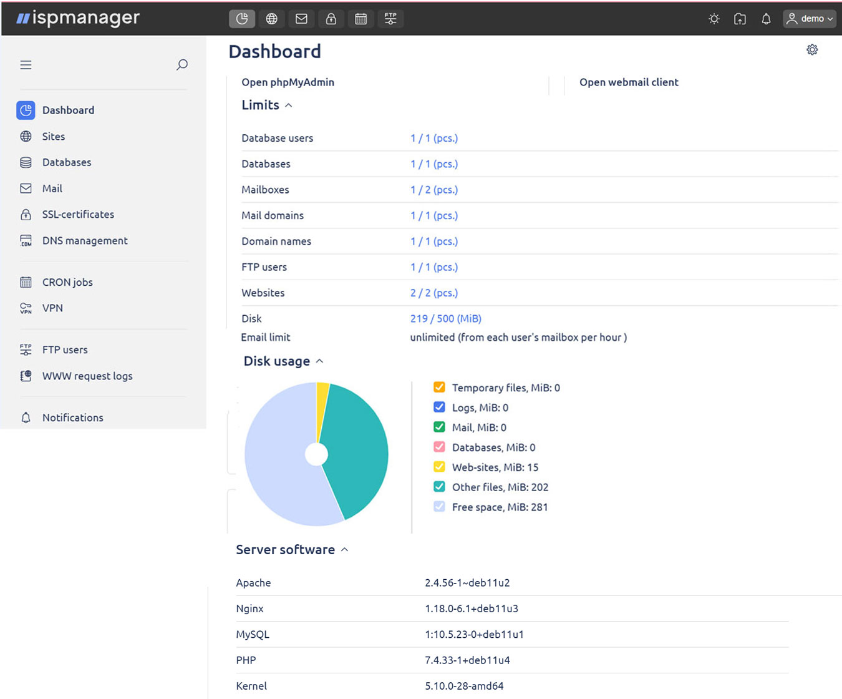Go to Databases menu item
Viewport: 842px width, 699px height.
pos(67,162)
